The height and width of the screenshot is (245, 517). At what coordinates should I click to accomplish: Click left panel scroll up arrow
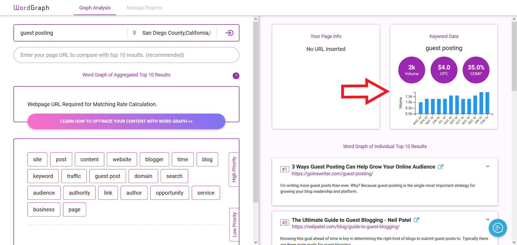coord(256,19)
